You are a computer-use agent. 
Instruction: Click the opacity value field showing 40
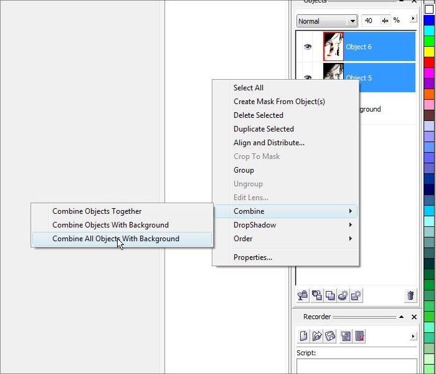click(369, 21)
